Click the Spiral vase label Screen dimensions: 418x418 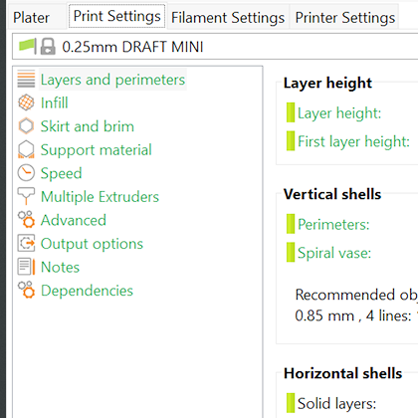click(x=334, y=253)
